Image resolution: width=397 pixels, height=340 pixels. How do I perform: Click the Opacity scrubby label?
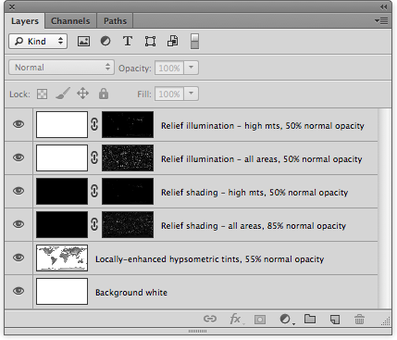pyautogui.click(x=135, y=69)
